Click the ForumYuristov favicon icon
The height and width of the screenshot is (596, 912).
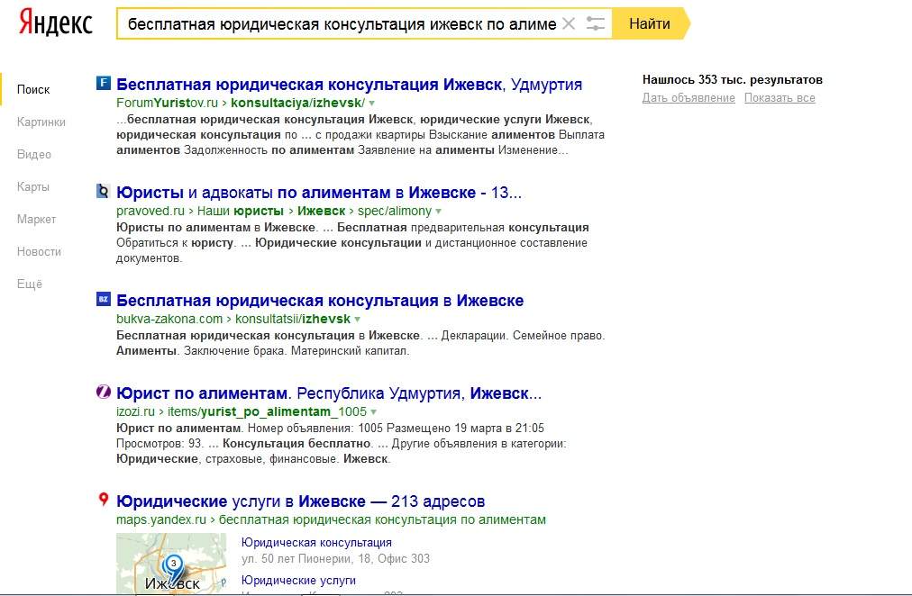[x=103, y=83]
